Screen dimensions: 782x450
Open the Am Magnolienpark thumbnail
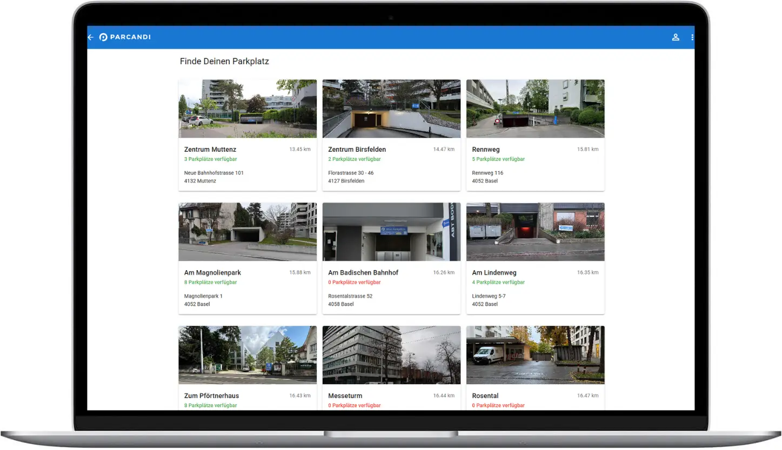248,232
